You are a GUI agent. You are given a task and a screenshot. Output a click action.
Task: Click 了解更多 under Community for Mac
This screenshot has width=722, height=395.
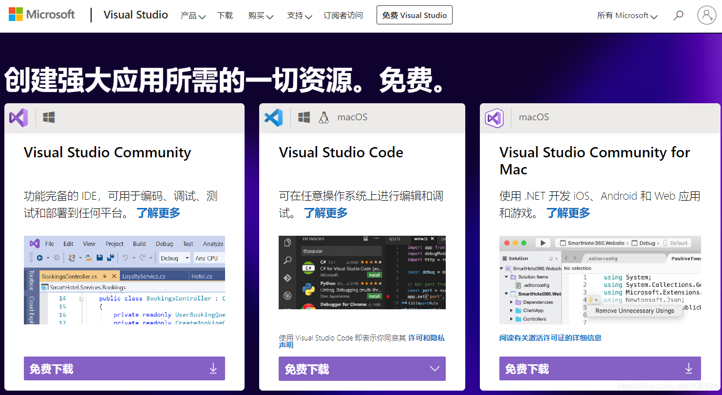pos(568,213)
